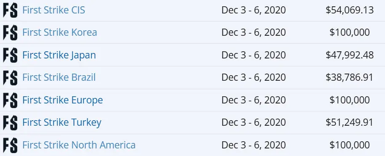Click the FS logo beside First Strike Japan
The width and height of the screenshot is (385, 156).
10,55
